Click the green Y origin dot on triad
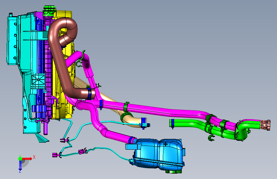This screenshot has width=277, height=179. (20, 159)
